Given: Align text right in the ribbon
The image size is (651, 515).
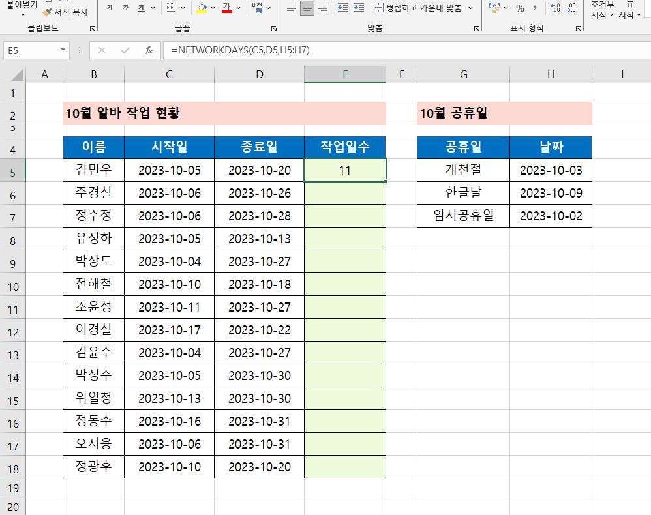Looking at the screenshot, I should tap(323, 8).
